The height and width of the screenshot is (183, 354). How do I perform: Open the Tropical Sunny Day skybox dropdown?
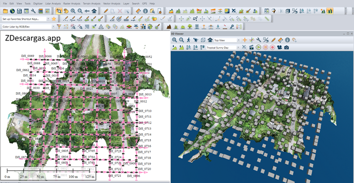coord(238,48)
